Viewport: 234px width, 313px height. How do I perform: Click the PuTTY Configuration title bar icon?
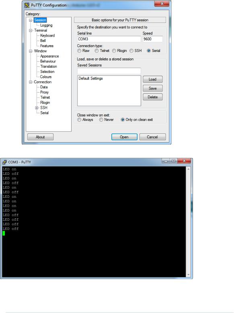pyautogui.click(x=27, y=5)
